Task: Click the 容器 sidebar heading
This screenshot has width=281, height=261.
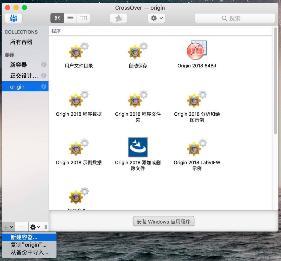Action: [x=9, y=55]
